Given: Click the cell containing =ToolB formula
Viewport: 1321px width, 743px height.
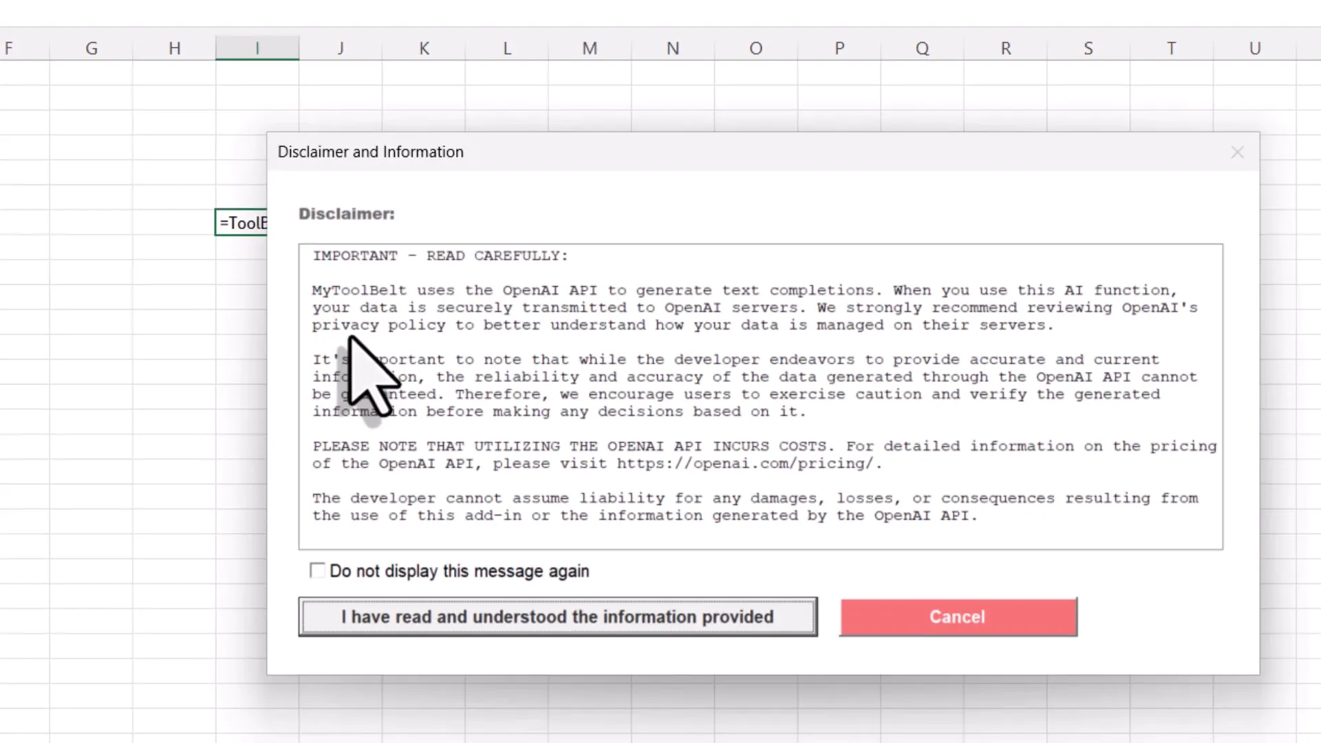Looking at the screenshot, I should [241, 223].
